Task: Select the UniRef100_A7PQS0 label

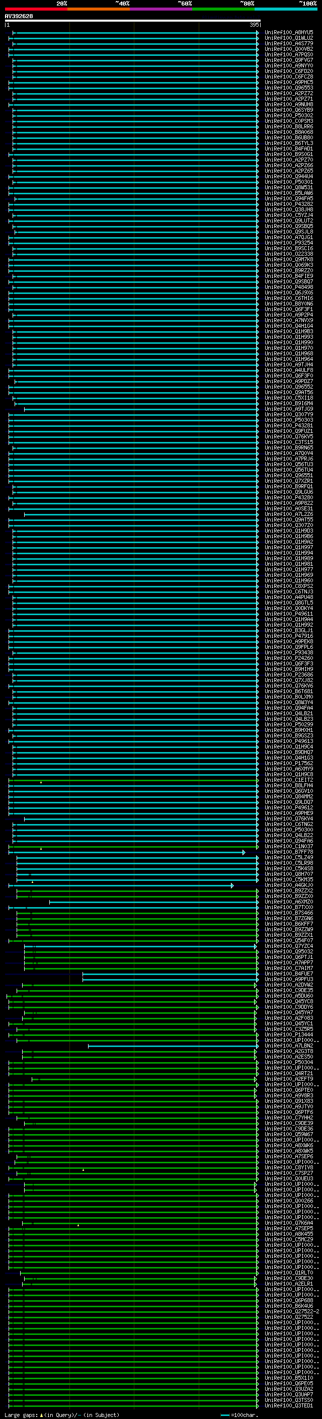Action: coord(289,54)
